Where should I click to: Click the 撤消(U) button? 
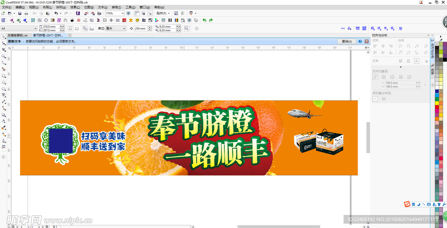(347, 41)
